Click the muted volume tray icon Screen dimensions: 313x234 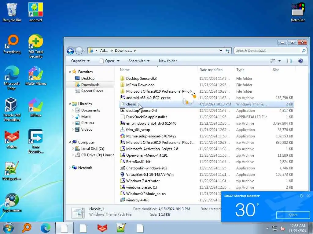(282, 228)
